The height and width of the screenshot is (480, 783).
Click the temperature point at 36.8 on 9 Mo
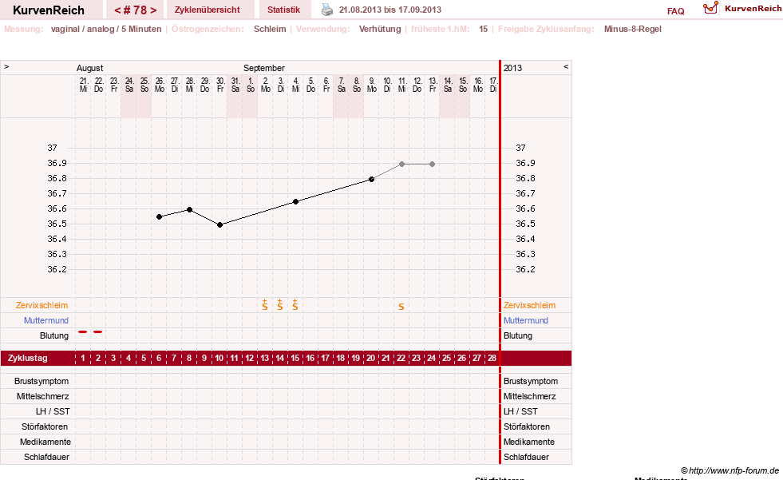(x=371, y=180)
